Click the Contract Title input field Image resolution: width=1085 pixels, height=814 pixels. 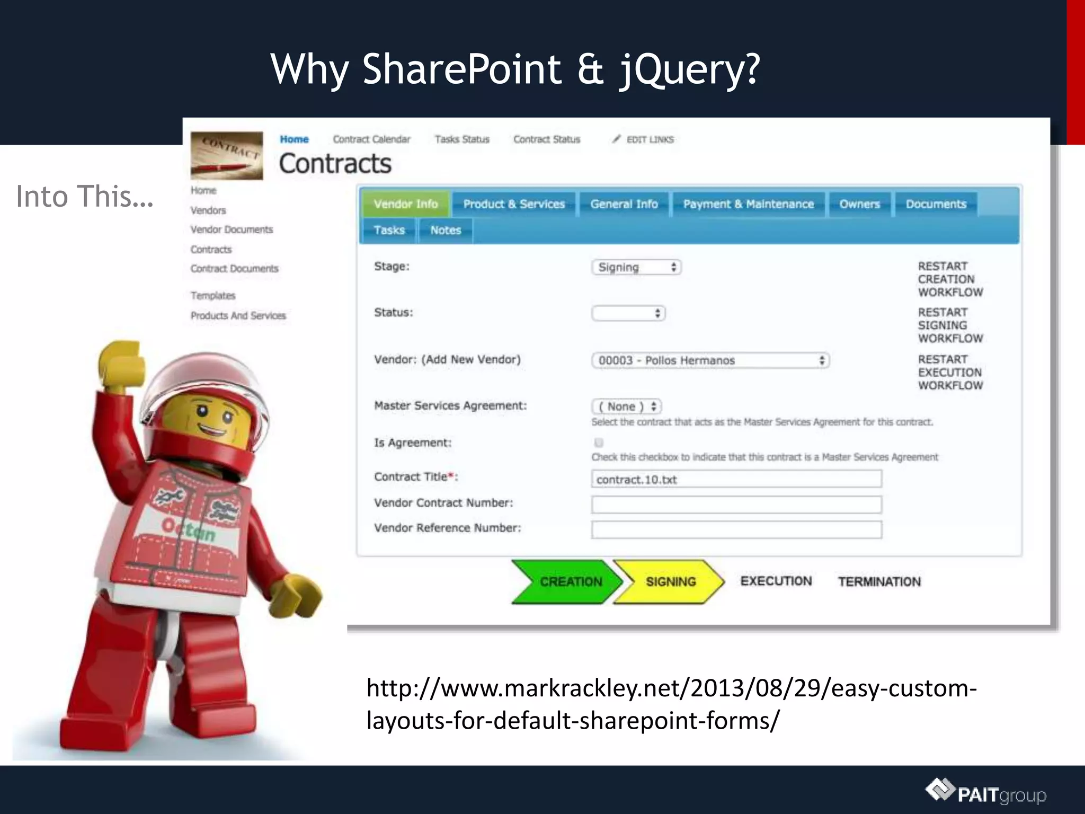[x=736, y=479]
